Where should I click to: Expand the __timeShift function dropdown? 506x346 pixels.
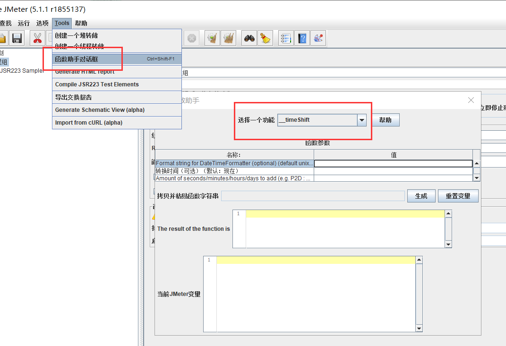[362, 120]
